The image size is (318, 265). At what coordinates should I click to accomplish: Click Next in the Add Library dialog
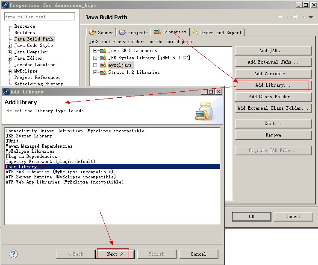(x=115, y=254)
